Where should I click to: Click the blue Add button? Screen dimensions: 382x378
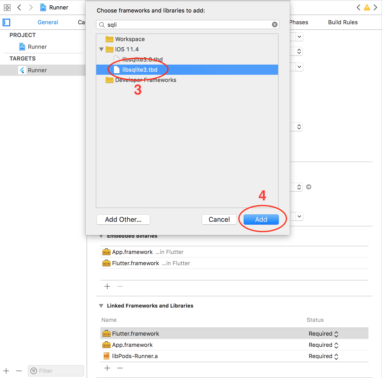coord(261,220)
